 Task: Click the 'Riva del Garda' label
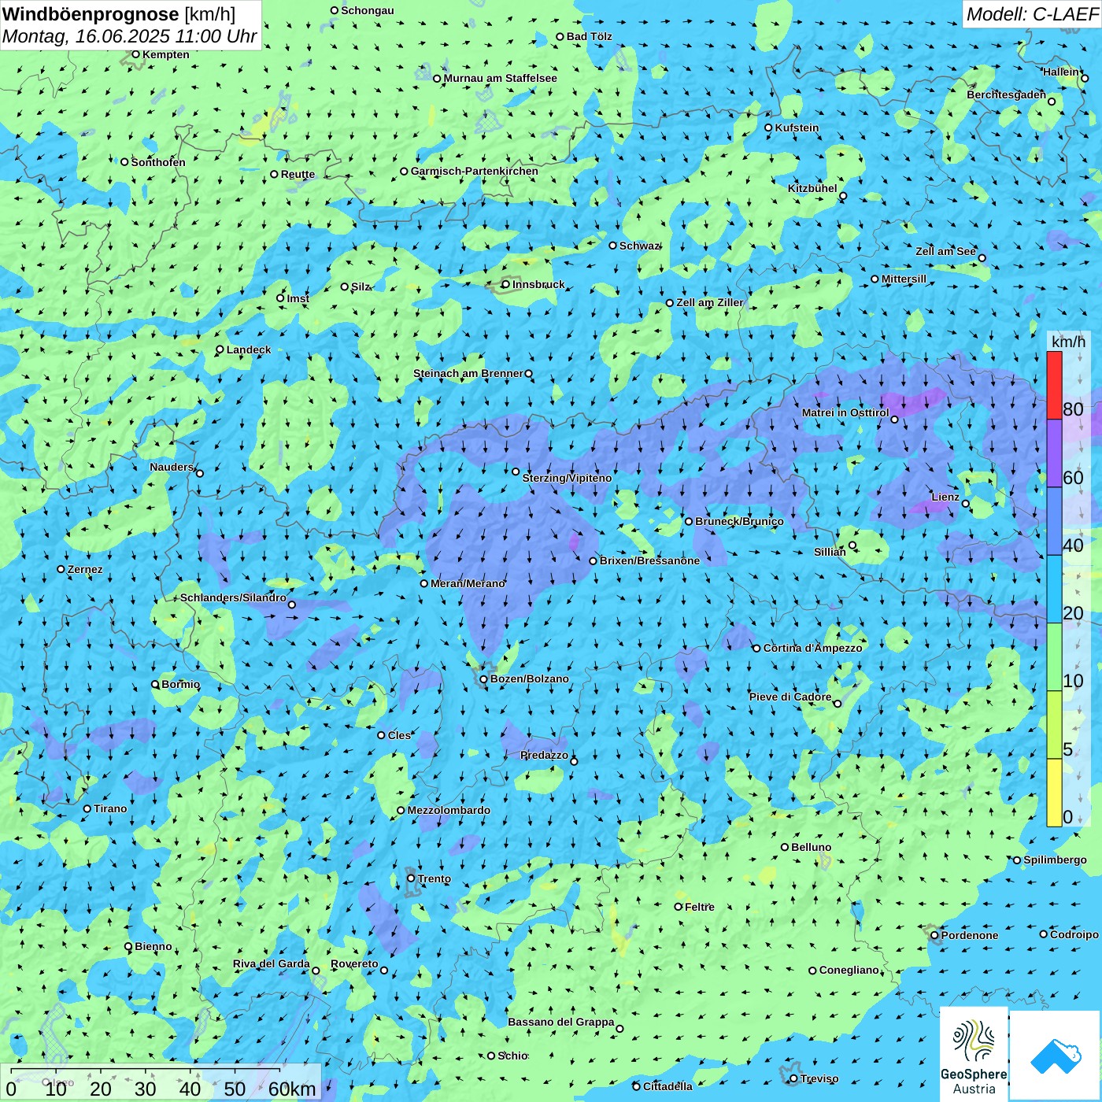coord(272,963)
